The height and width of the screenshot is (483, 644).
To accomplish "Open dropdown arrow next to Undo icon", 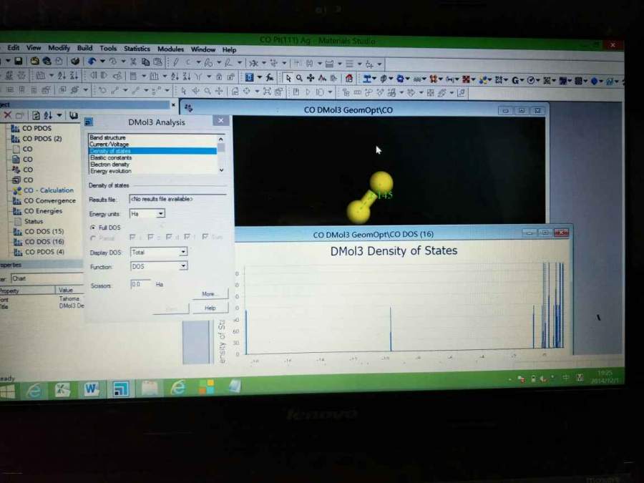I will 102,62.
